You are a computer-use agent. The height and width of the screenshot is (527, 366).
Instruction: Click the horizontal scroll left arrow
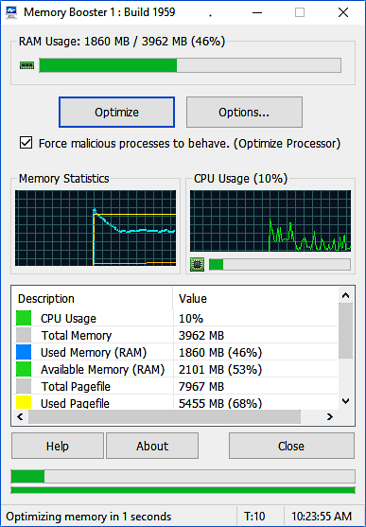[x=20, y=416]
